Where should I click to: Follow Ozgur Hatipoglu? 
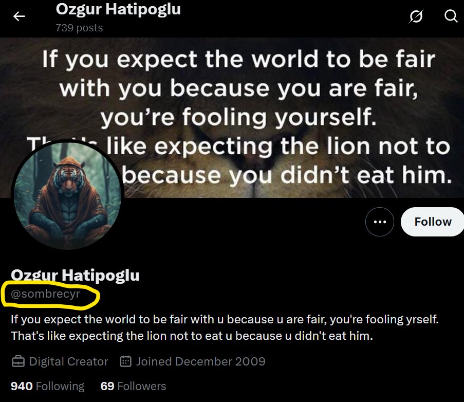433,222
